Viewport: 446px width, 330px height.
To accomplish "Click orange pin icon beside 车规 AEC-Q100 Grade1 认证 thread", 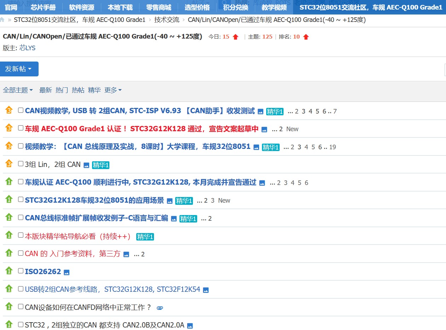I will [9, 128].
